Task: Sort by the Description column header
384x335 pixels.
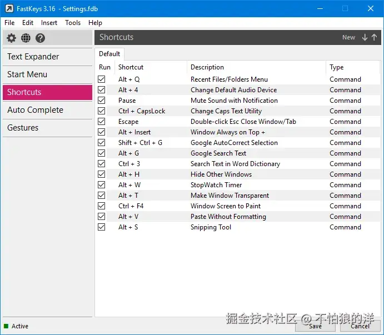Action: [x=256, y=67]
